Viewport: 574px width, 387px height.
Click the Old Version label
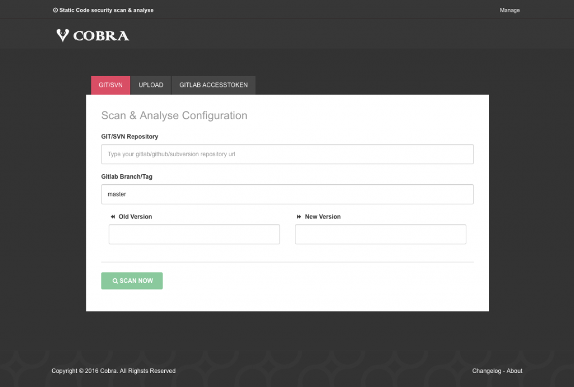(x=135, y=217)
